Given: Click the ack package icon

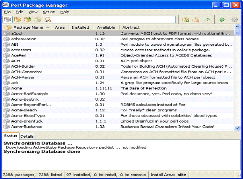Looking at the screenshot, I should click(x=6, y=83).
